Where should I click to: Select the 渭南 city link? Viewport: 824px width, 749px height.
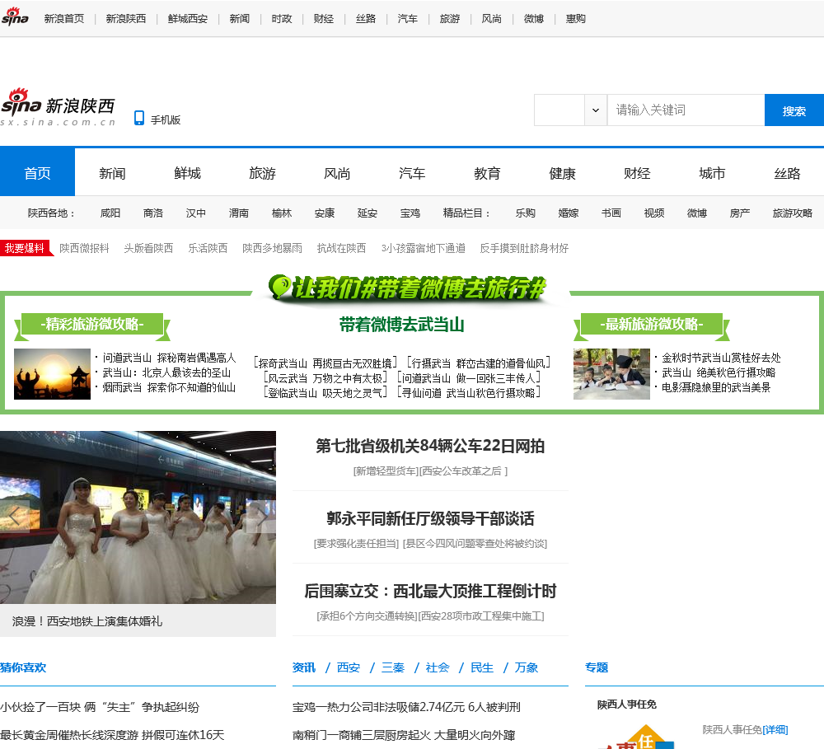[x=239, y=213]
